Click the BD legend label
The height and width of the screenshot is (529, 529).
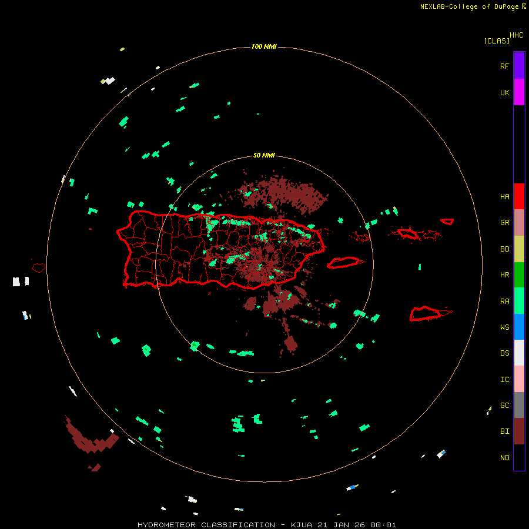(x=504, y=249)
